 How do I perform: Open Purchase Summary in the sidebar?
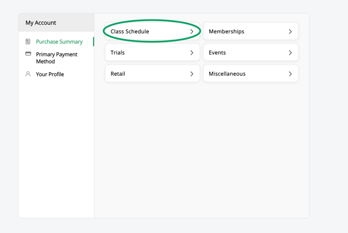click(x=59, y=42)
